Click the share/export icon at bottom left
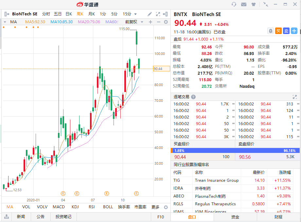301x222 pixels. tap(7, 217)
